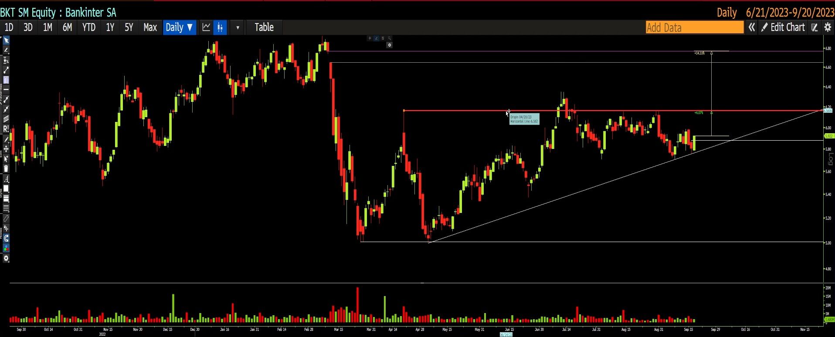Choose the horizontal line drawing tool
Image resolution: width=835 pixels, height=337 pixels.
6,89
